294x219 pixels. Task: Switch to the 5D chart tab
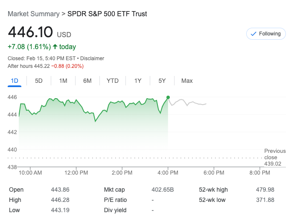[39, 81]
